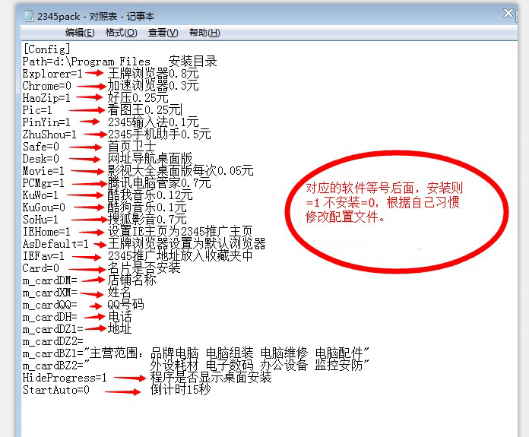Click the m_cardQQ= entry

50,305
